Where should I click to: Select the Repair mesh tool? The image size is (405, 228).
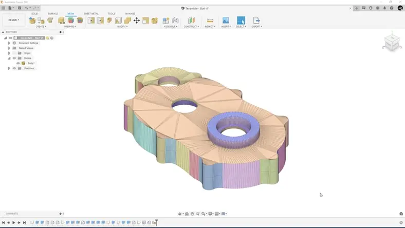pos(62,20)
